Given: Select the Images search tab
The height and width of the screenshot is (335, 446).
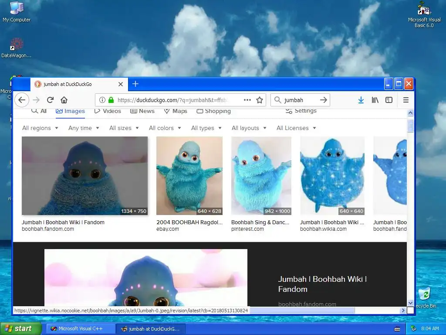Looking at the screenshot, I should tap(70, 111).
